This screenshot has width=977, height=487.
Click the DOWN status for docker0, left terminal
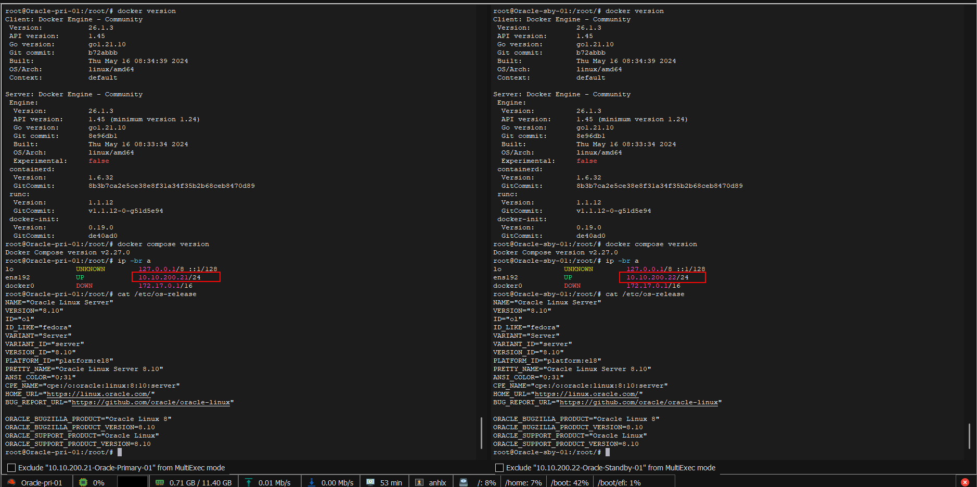click(x=84, y=286)
